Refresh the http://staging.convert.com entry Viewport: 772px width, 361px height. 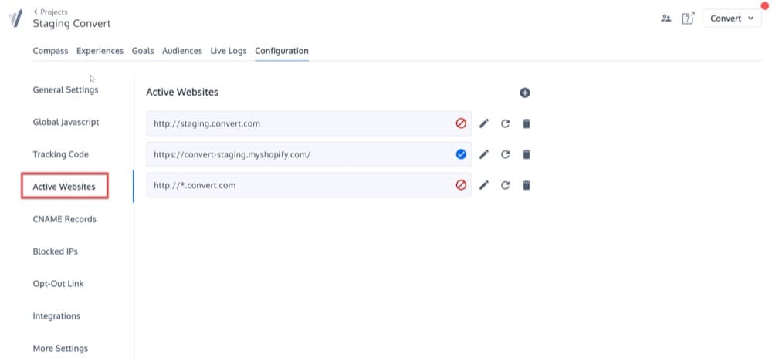505,123
